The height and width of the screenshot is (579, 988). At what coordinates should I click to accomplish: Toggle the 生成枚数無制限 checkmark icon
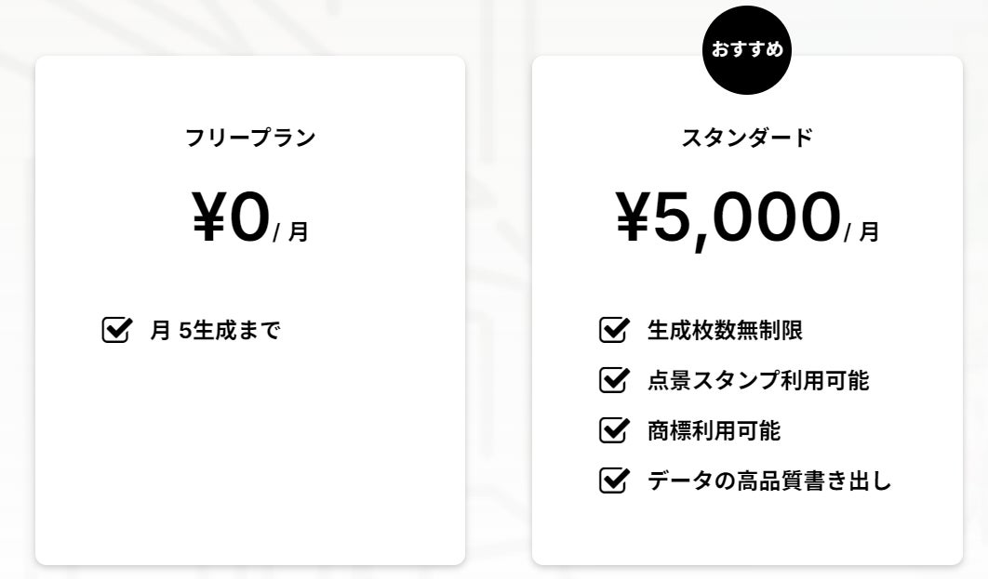point(612,330)
